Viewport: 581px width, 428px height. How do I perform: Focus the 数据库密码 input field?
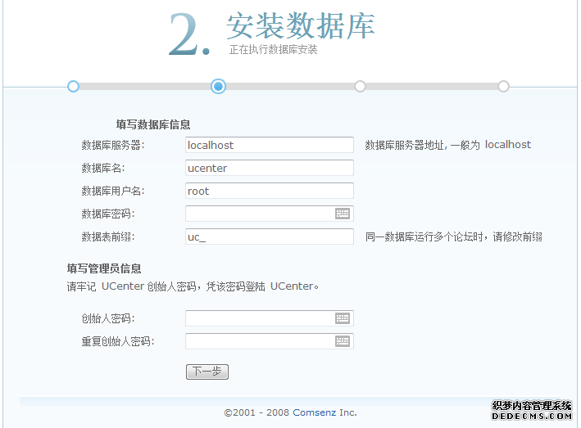coord(259,214)
